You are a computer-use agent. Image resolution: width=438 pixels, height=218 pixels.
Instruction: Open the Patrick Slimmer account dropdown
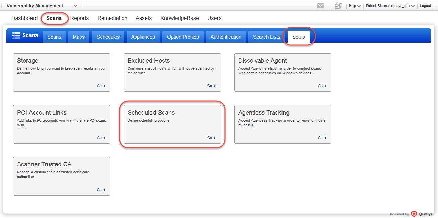coord(390,6)
